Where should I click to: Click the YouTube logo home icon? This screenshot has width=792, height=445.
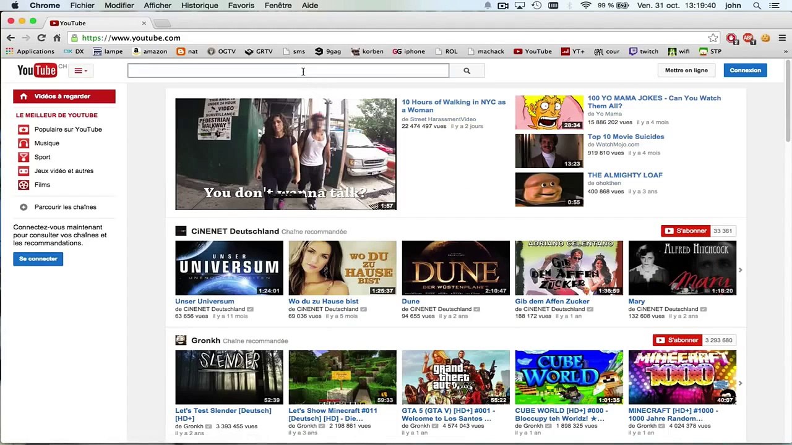tap(37, 70)
